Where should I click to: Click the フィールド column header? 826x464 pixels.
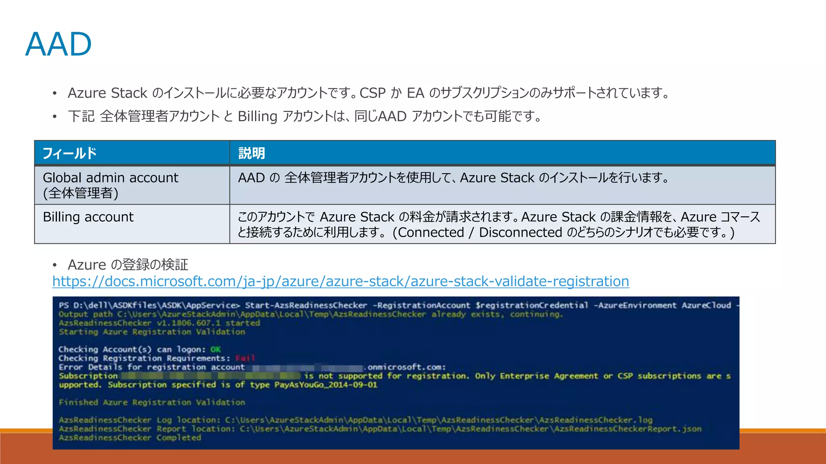click(132, 153)
